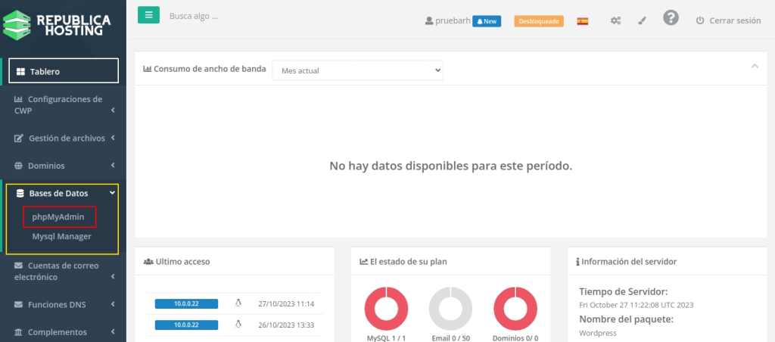Image resolution: width=775 pixels, height=342 pixels.
Task: Click the hamburger menu toggle button
Action: [x=148, y=14]
